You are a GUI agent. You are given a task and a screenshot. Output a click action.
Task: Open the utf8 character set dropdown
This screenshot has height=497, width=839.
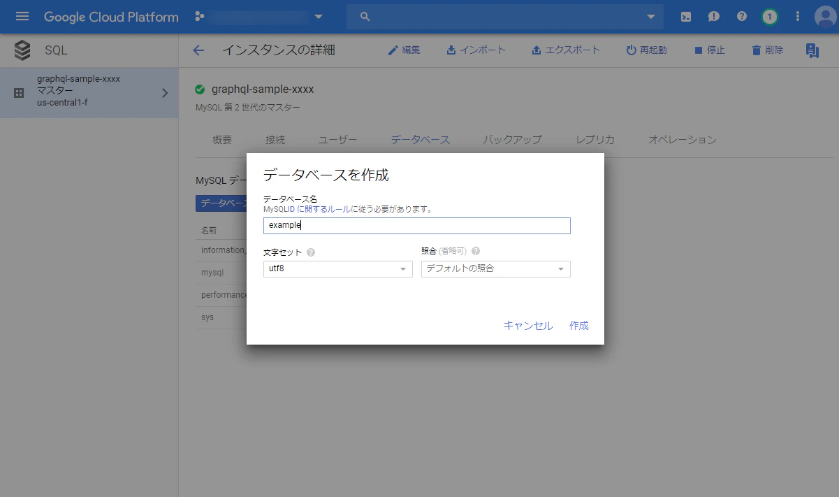(338, 268)
